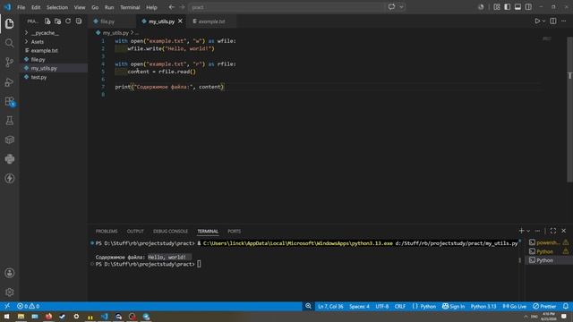Open the View menu
The image size is (573, 322).
point(80,7)
